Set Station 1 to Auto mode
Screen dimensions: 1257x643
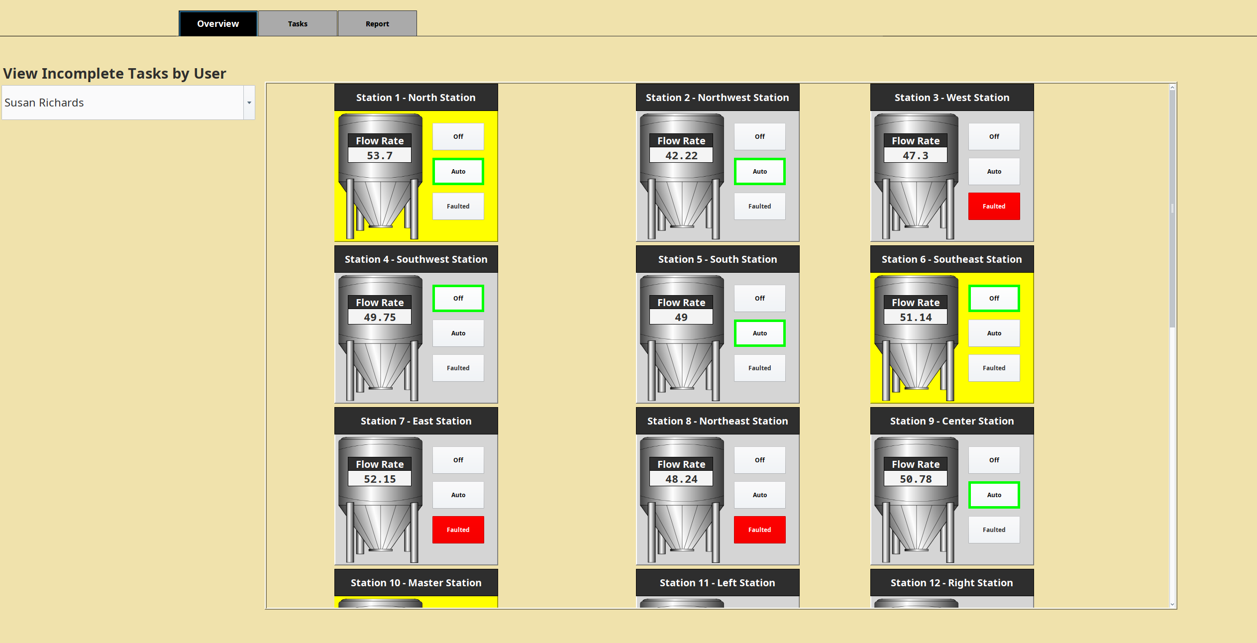coord(458,171)
